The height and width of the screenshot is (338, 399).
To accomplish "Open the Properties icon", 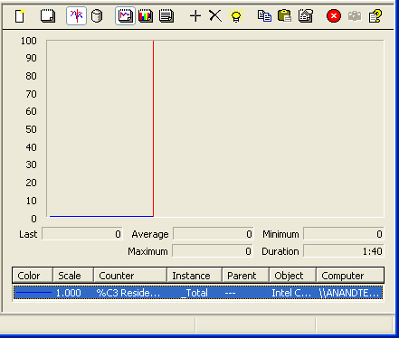I will pos(306,15).
